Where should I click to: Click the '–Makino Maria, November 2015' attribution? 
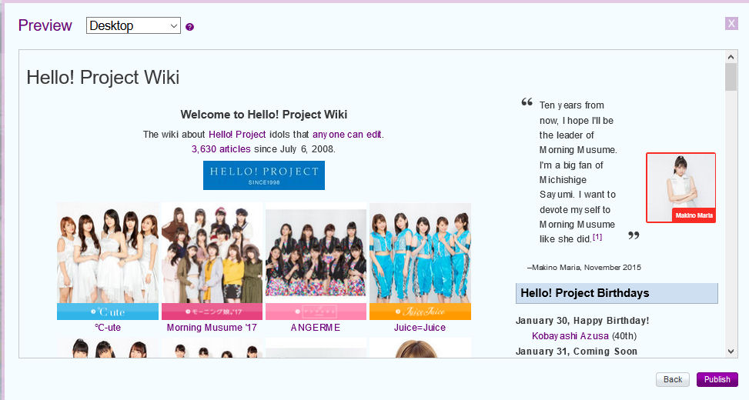(x=584, y=267)
